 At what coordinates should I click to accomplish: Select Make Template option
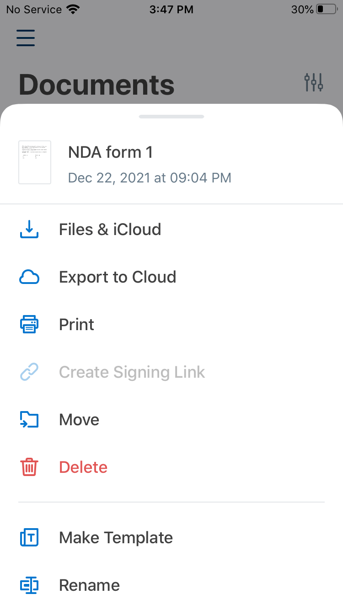116,538
